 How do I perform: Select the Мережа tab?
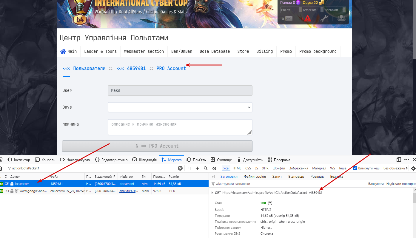click(x=171, y=160)
